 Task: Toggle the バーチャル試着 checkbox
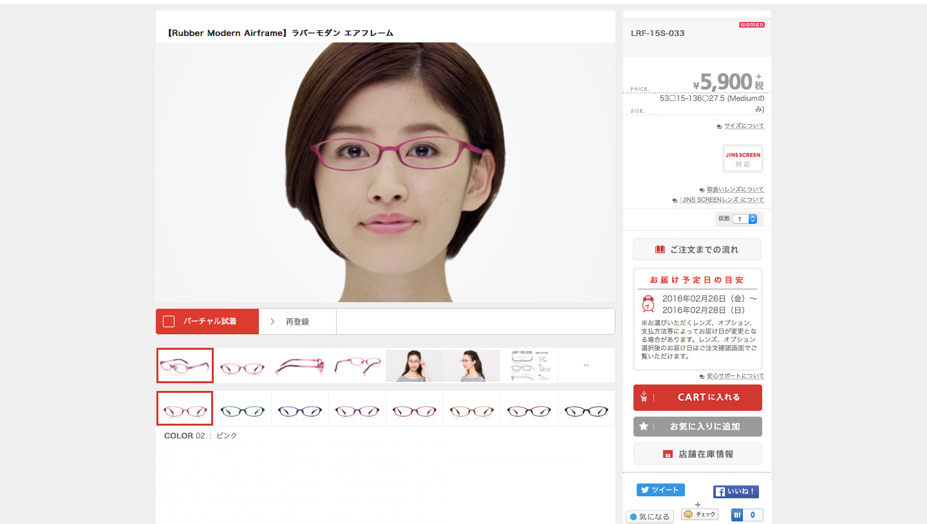point(169,321)
